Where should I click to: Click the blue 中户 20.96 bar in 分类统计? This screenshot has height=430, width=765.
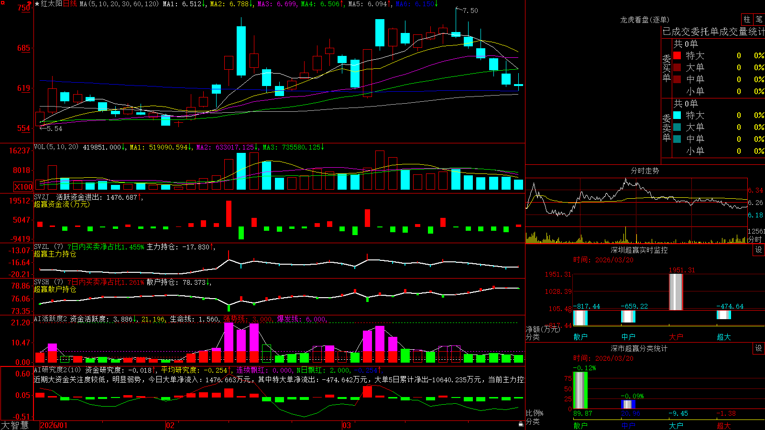[x=628, y=404]
